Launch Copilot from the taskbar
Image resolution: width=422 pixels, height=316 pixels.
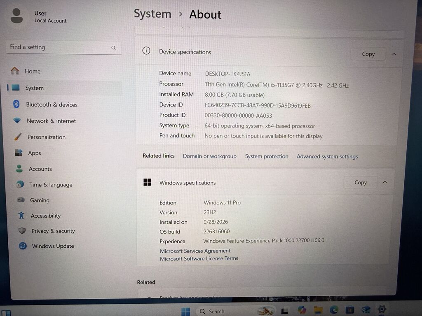(x=302, y=310)
